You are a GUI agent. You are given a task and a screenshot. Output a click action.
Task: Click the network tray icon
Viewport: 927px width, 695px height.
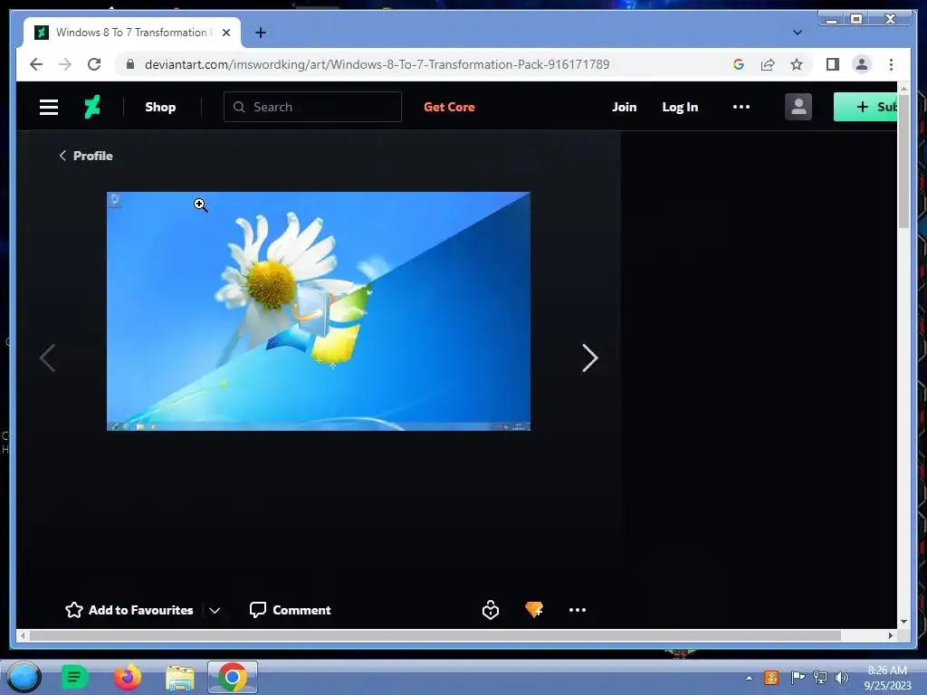(820, 678)
